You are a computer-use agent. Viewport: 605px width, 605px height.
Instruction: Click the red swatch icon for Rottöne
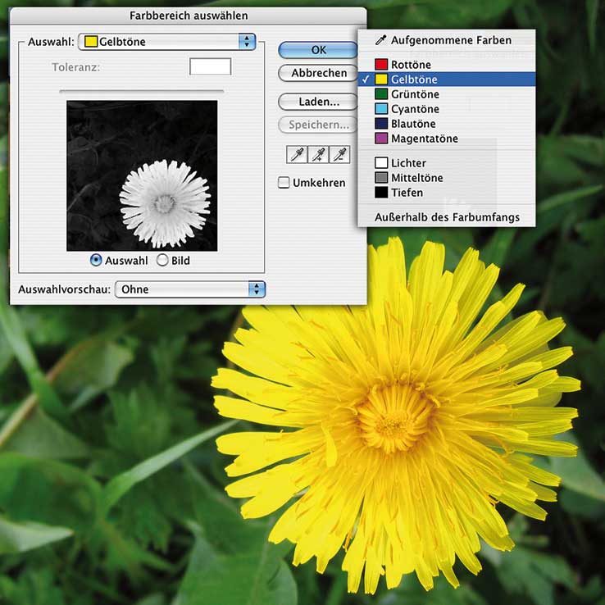tap(380, 65)
